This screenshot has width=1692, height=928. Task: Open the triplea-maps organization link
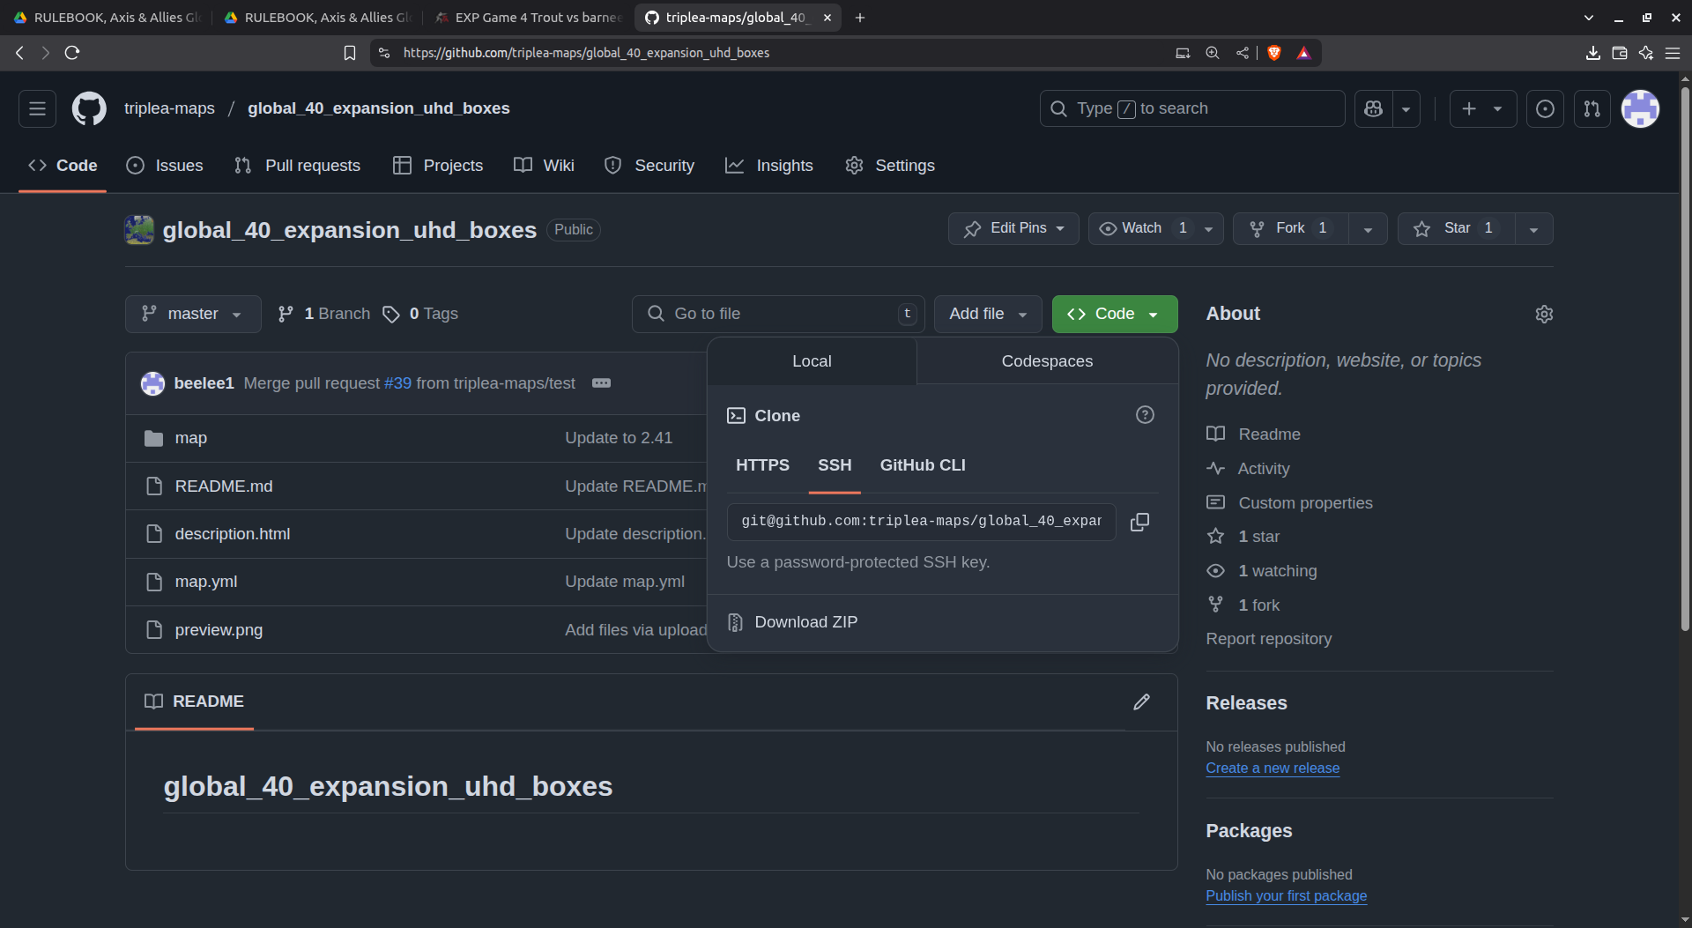(x=169, y=108)
